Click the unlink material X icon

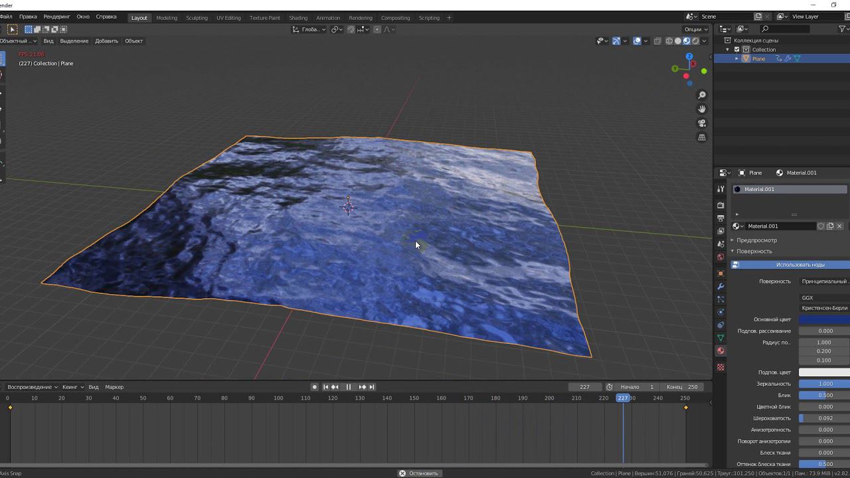pos(839,226)
